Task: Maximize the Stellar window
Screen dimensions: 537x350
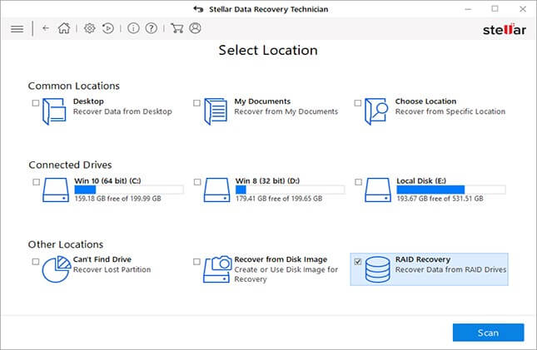Action: 495,9
